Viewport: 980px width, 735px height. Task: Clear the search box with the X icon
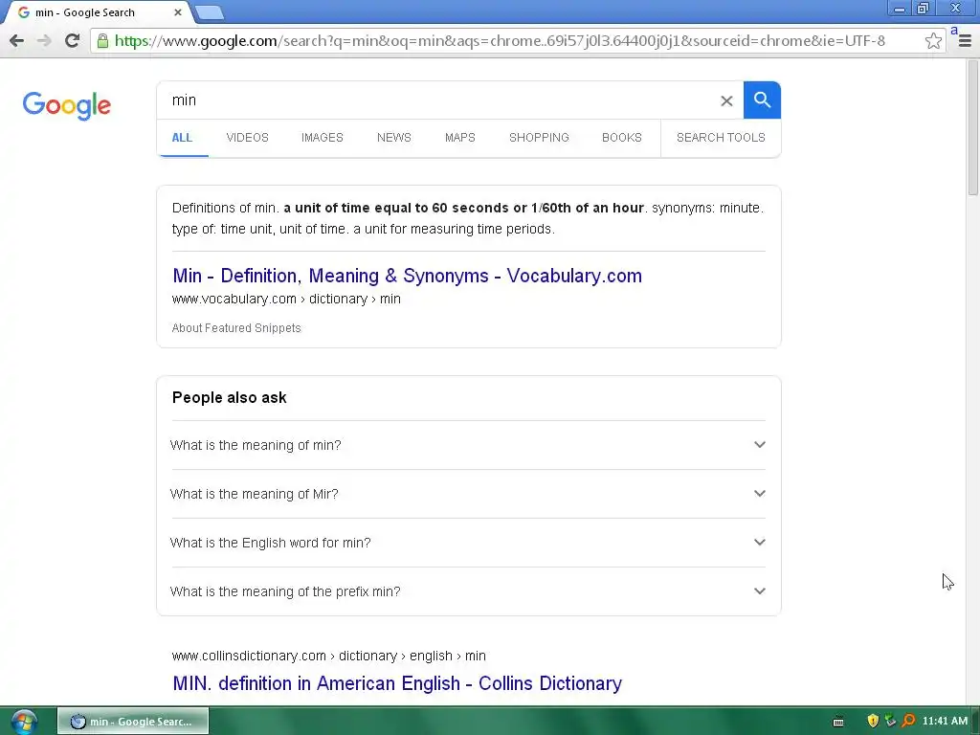coord(726,100)
